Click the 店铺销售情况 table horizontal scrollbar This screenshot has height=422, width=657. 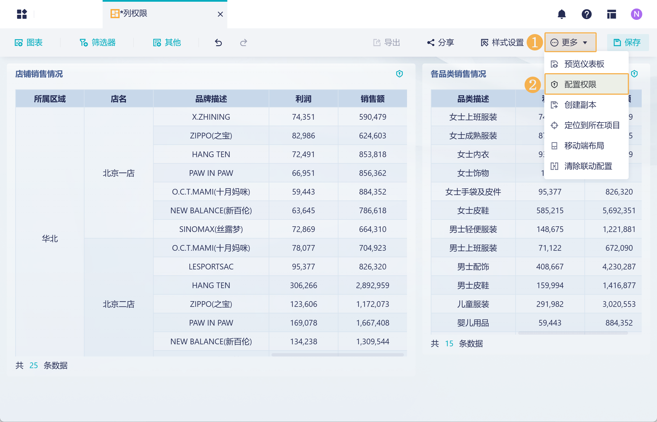click(337, 355)
